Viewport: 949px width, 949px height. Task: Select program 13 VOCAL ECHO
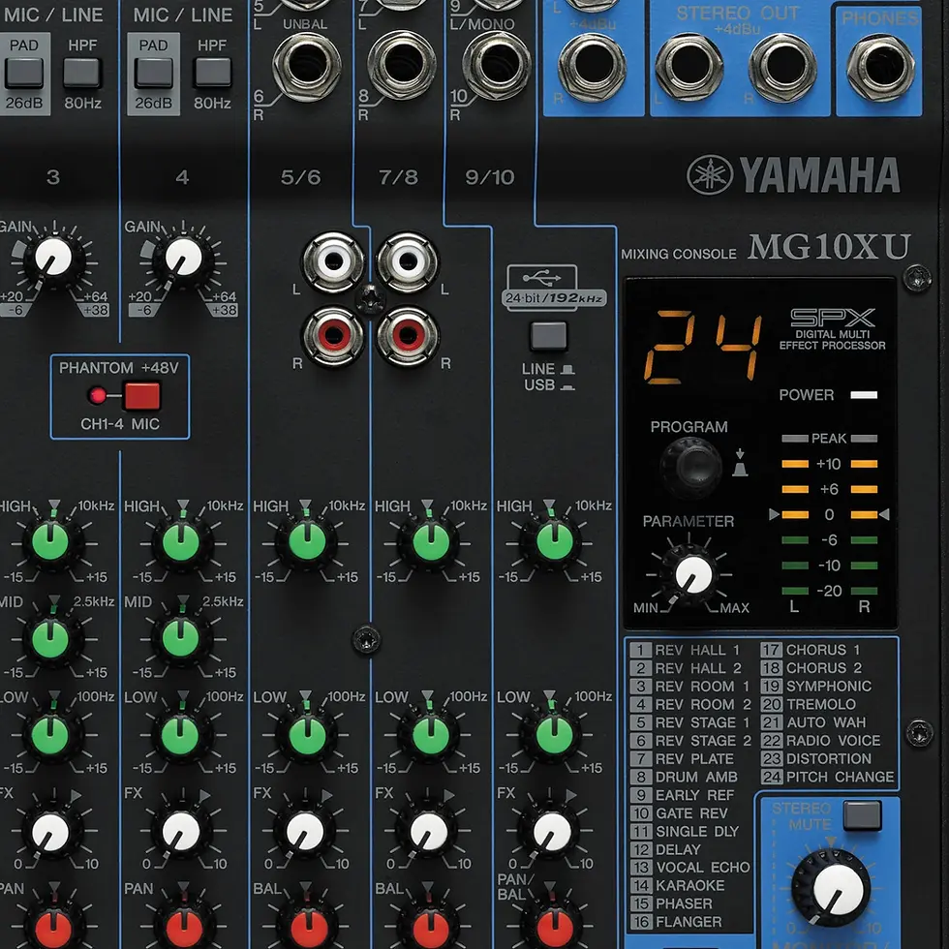pyautogui.click(x=689, y=868)
